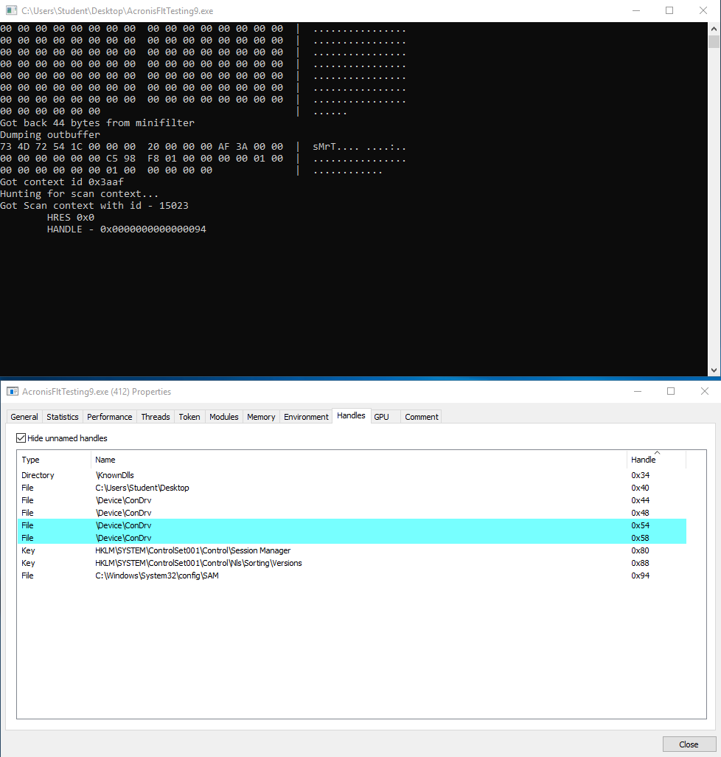Select ConDrv row with handle 0x48
The height and width of the screenshot is (757, 721).
[x=352, y=513]
